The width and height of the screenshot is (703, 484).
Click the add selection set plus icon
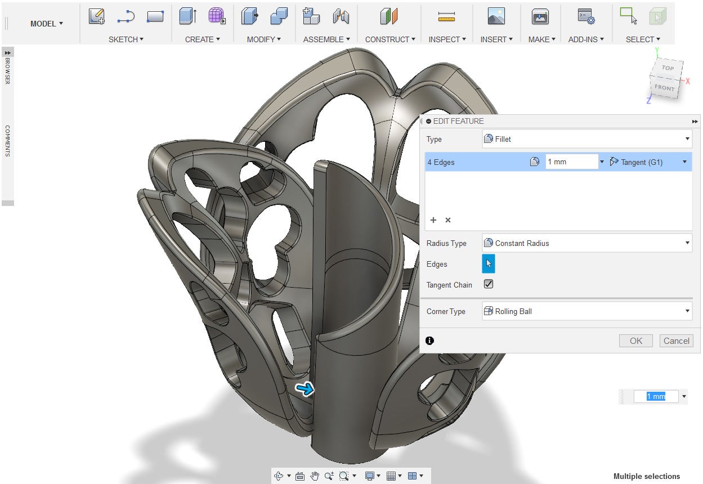433,220
